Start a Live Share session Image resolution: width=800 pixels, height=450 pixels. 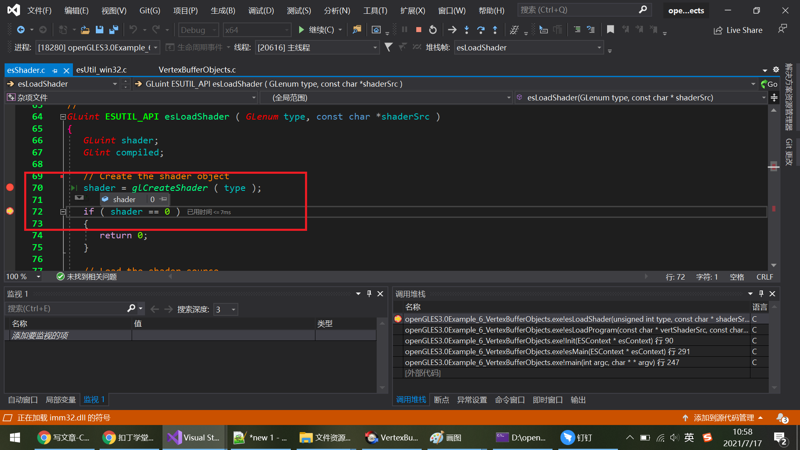[x=737, y=30]
